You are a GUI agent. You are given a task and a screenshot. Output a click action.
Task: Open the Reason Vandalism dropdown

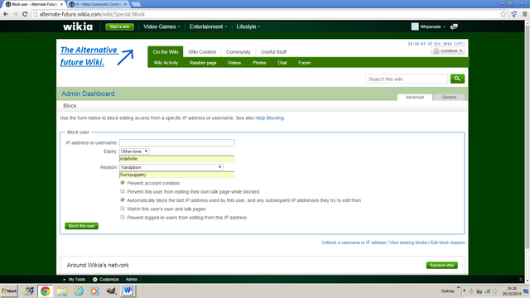(171, 167)
